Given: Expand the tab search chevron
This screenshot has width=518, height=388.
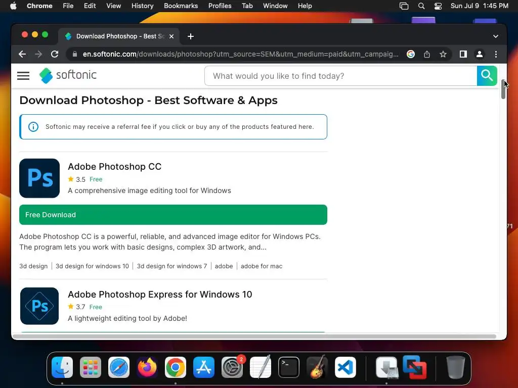Looking at the screenshot, I should (x=496, y=36).
